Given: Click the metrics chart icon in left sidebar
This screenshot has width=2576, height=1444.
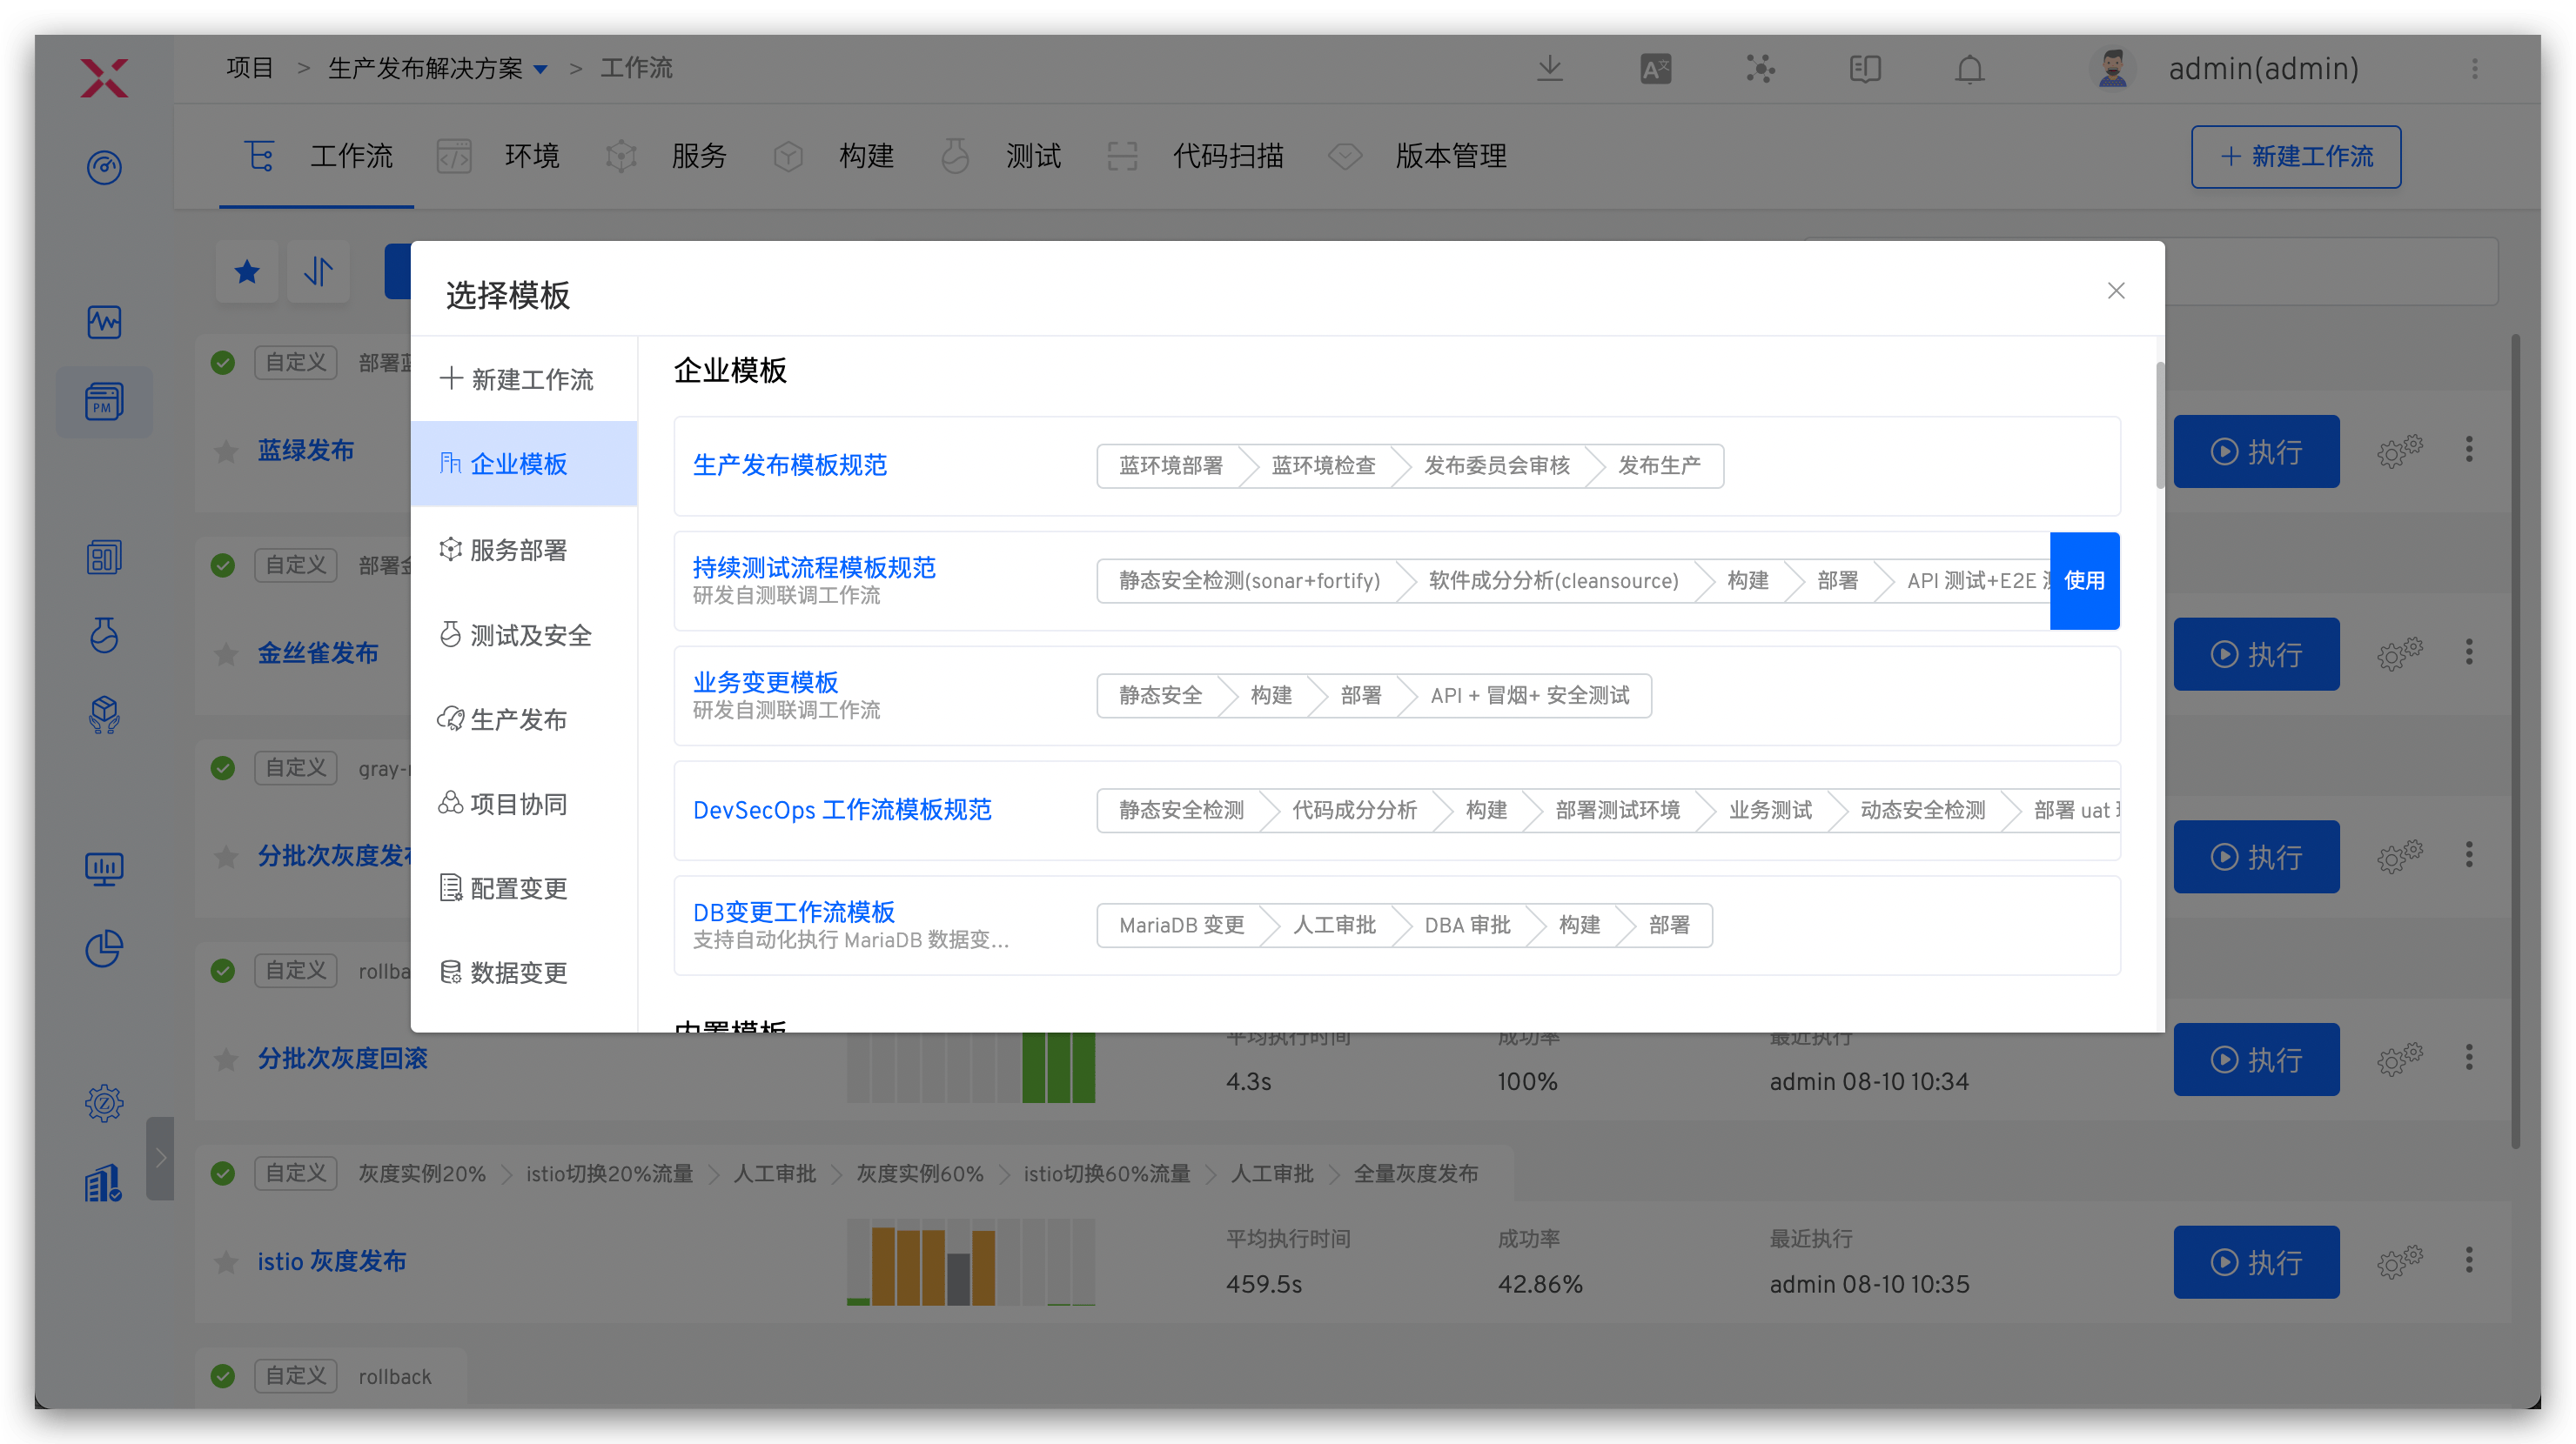Looking at the screenshot, I should [104, 322].
